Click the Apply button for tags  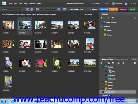134,59
